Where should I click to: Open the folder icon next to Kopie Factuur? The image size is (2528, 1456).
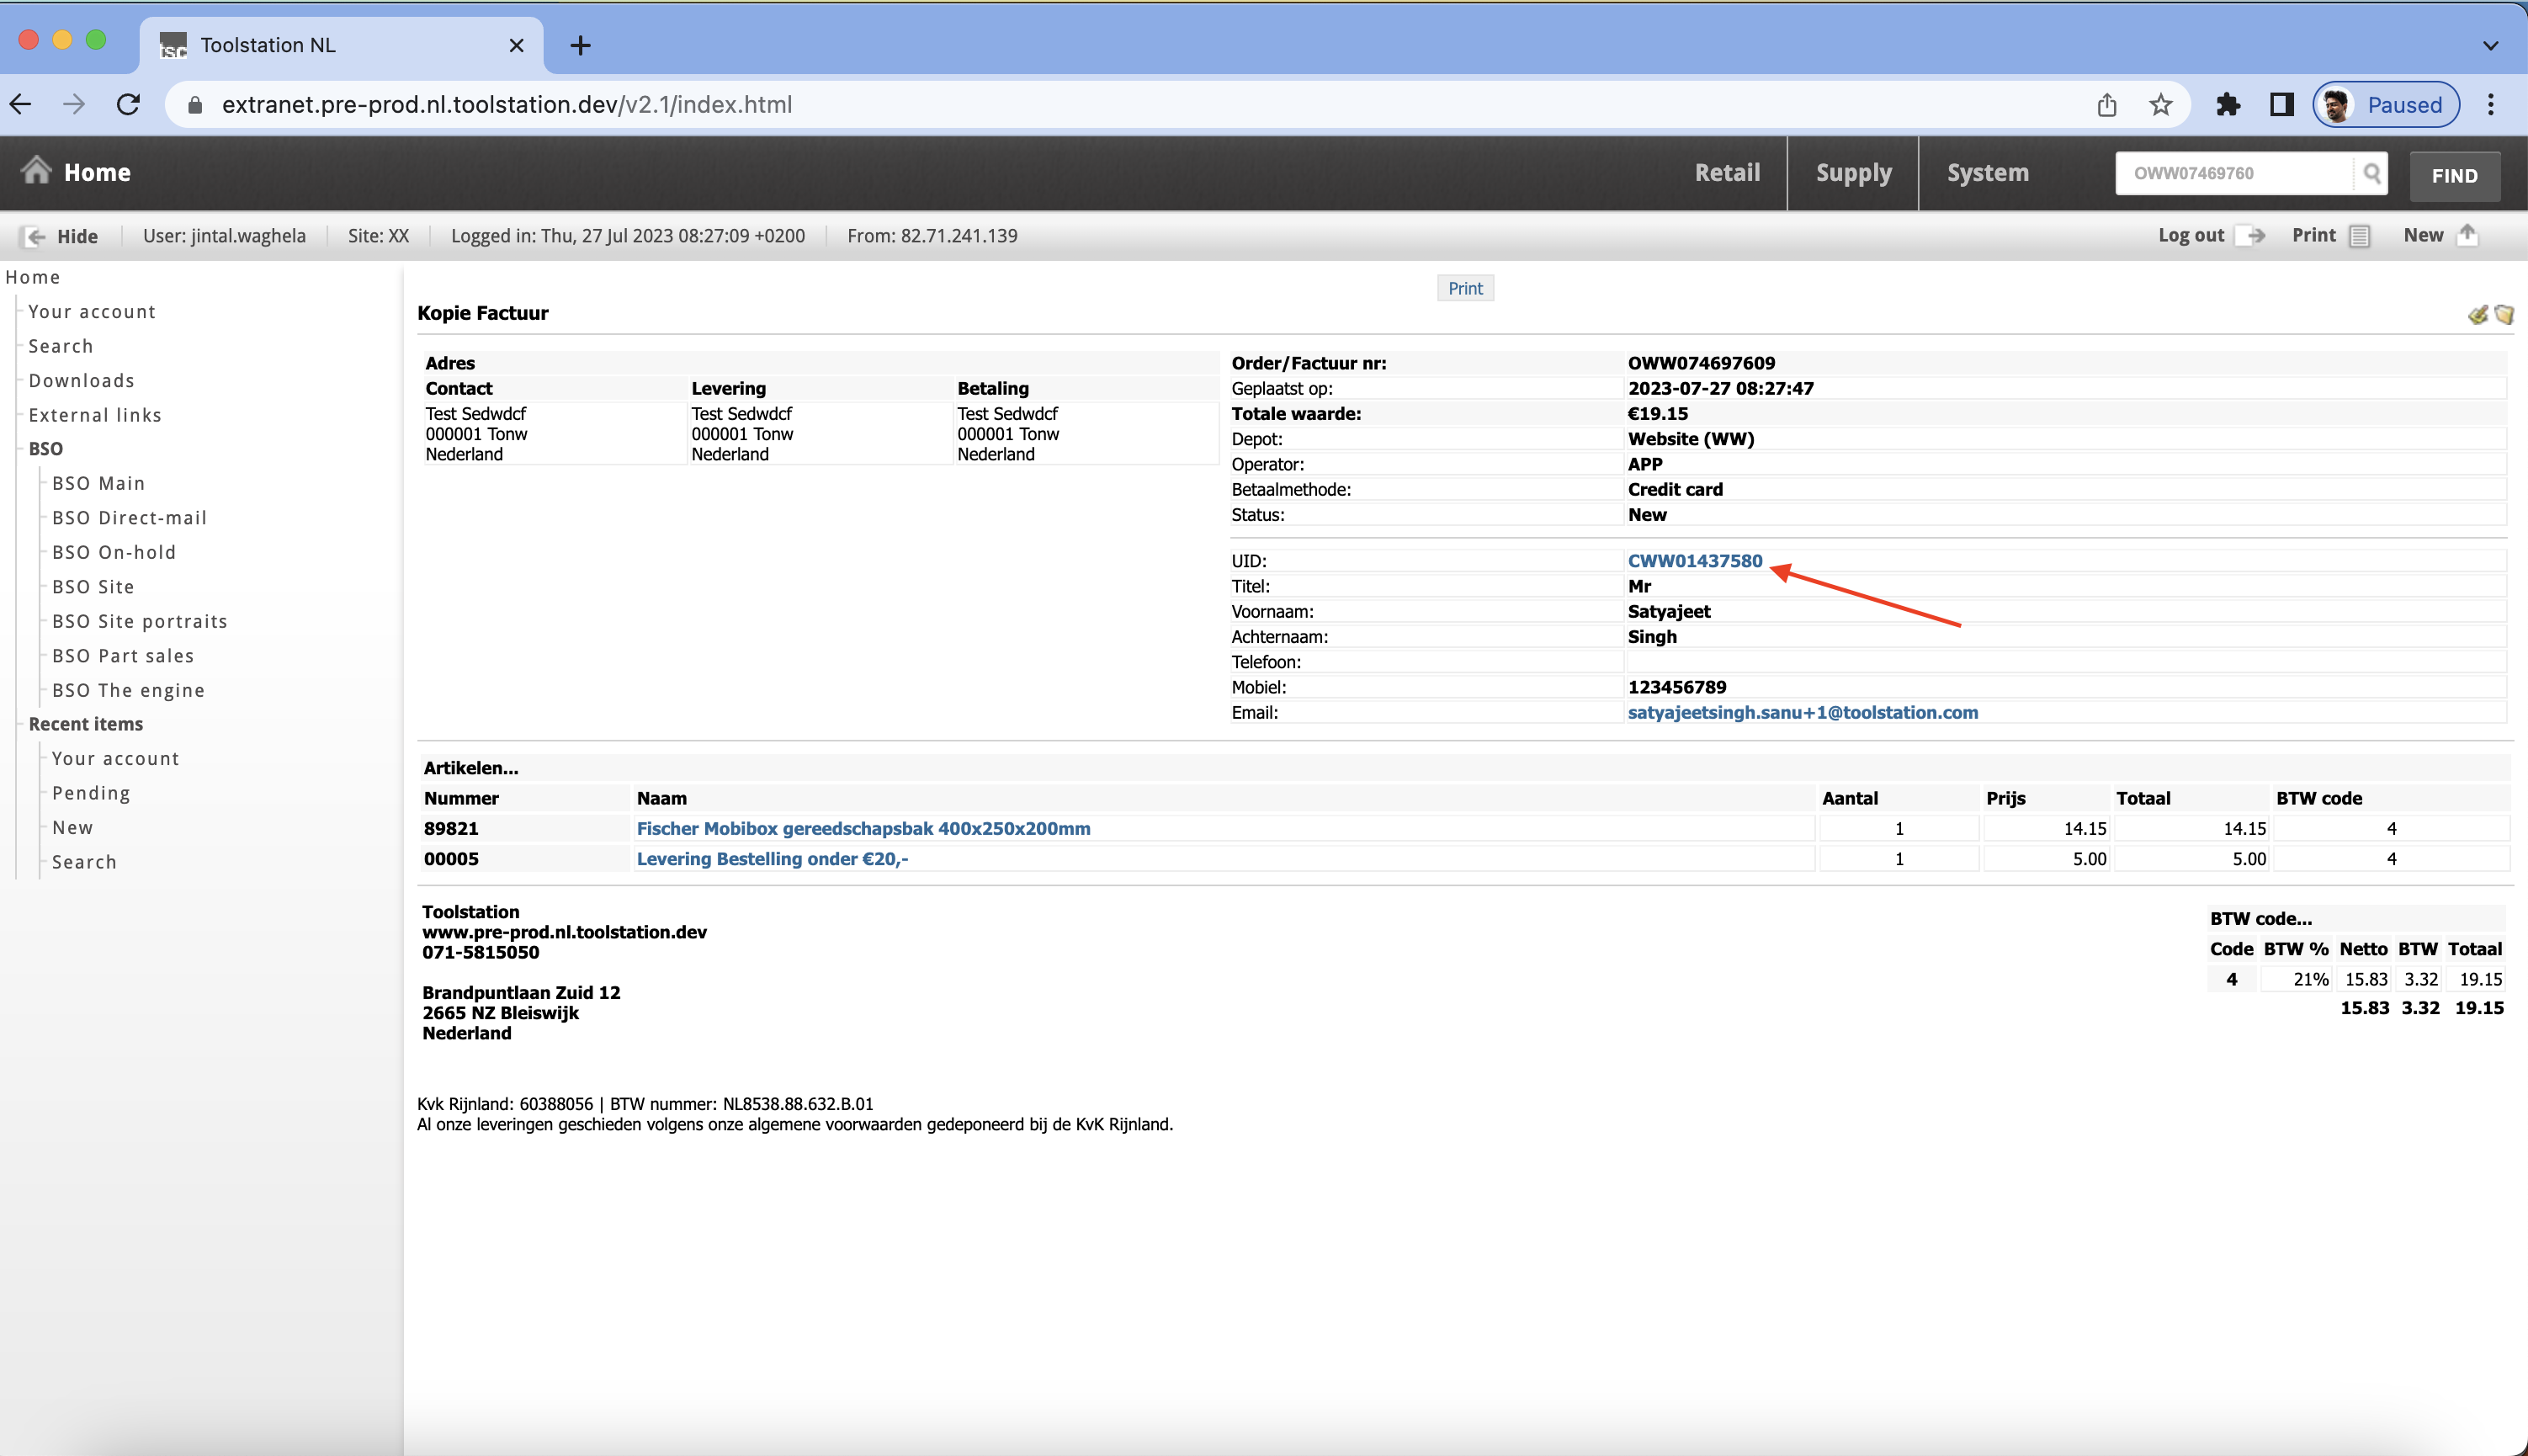coord(2504,315)
